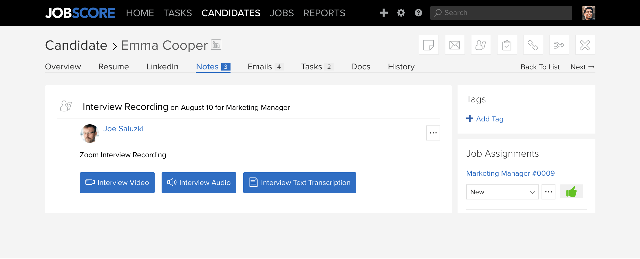The width and height of the screenshot is (640, 259).
Task: Go to TASKS in top navigation
Action: (x=178, y=13)
